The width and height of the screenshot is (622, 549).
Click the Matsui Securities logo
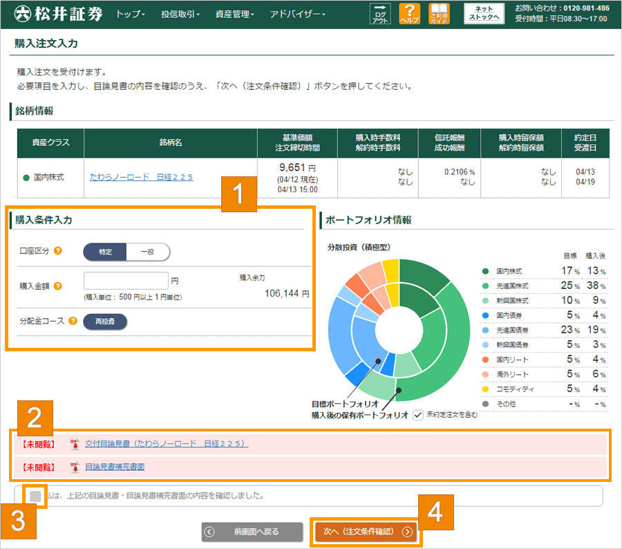(x=58, y=14)
